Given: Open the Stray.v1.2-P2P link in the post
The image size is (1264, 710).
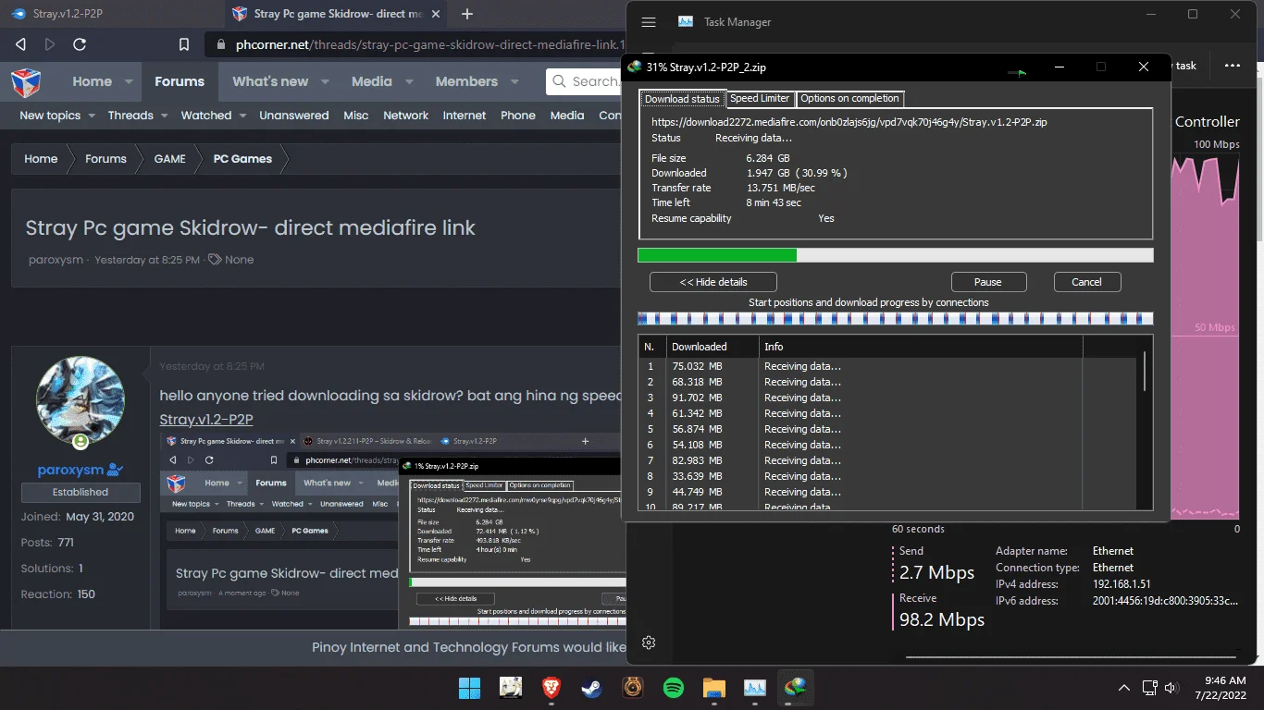Looking at the screenshot, I should click(206, 419).
